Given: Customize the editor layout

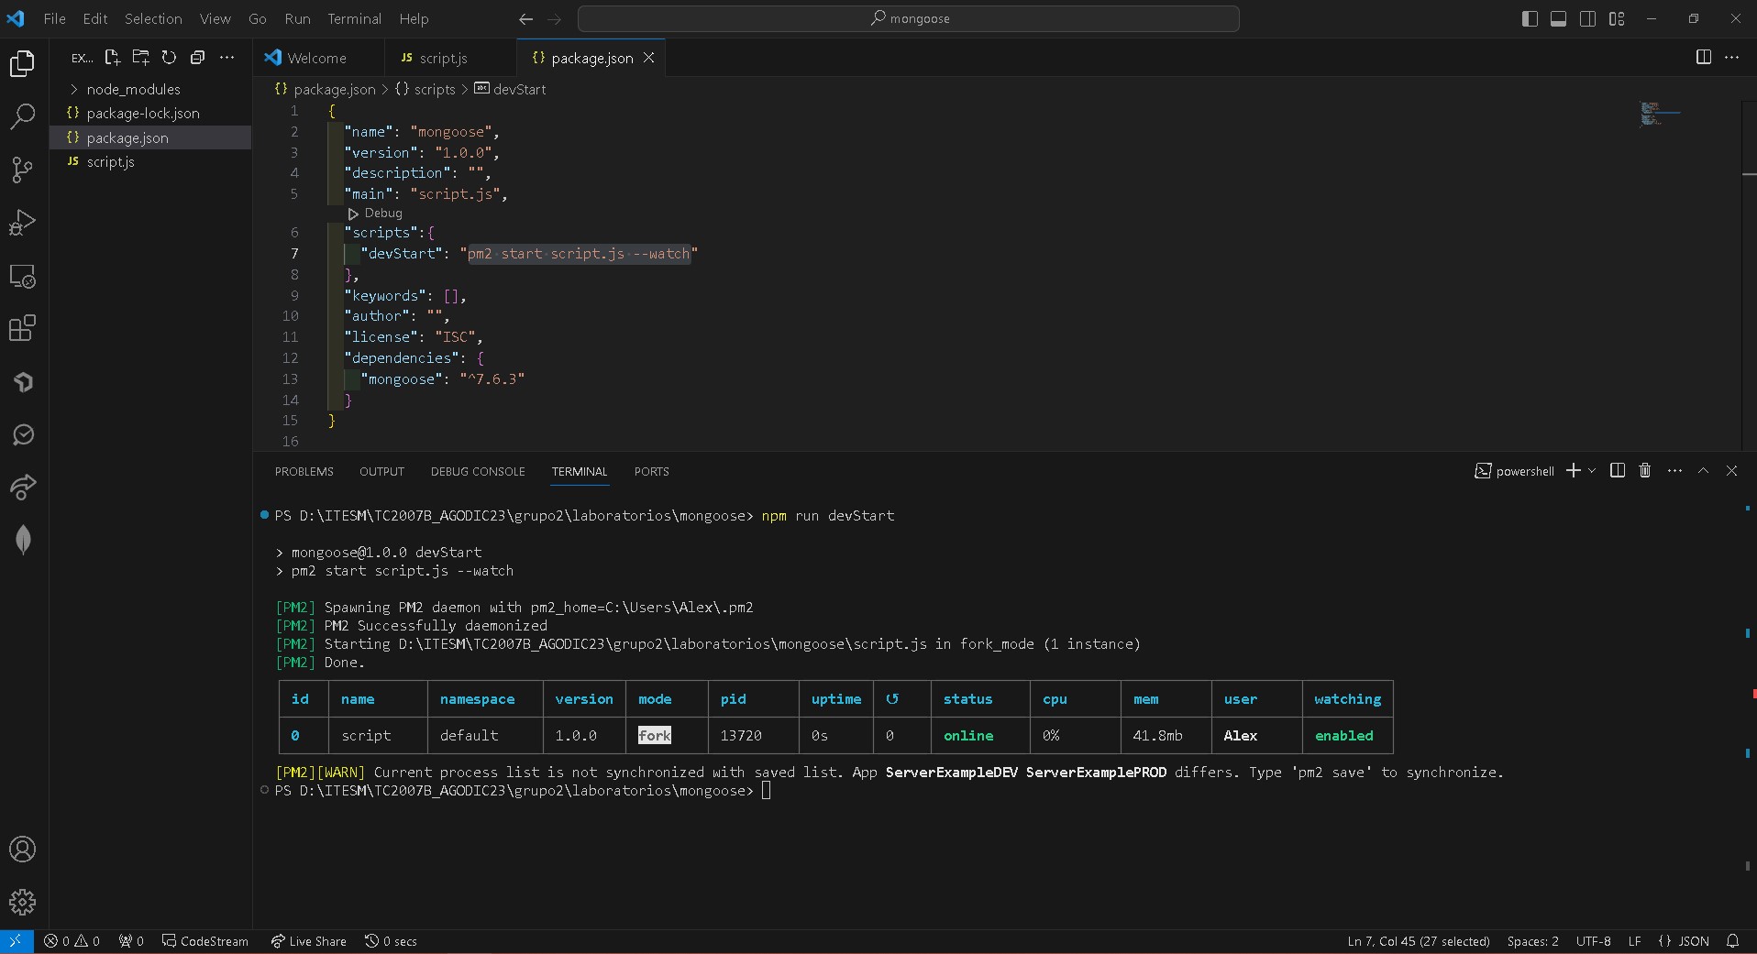Looking at the screenshot, I should point(1617,18).
